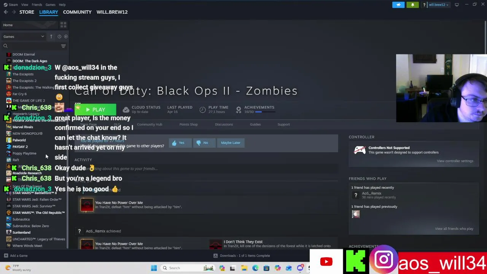Image resolution: width=487 pixels, height=274 pixels.
Task: Select Sunkenland in library list
Action: [x=21, y=232]
